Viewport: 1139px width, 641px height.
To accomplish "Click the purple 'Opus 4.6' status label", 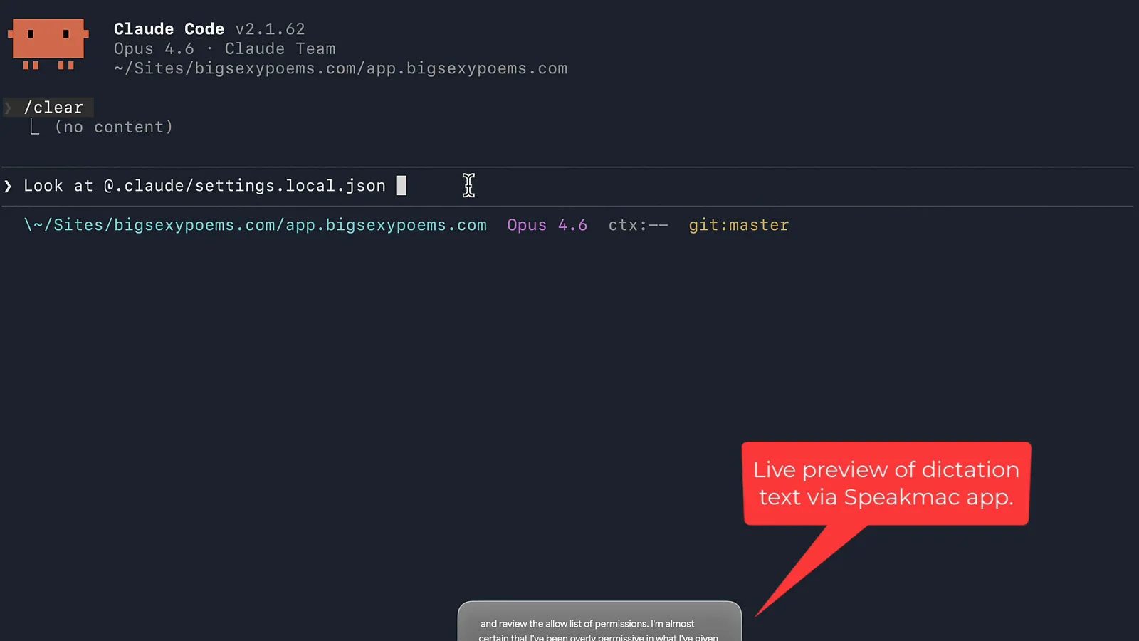I will (x=547, y=225).
